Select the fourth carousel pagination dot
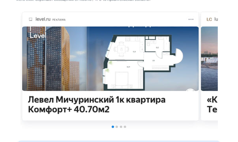The image size is (238, 142). click(x=125, y=127)
